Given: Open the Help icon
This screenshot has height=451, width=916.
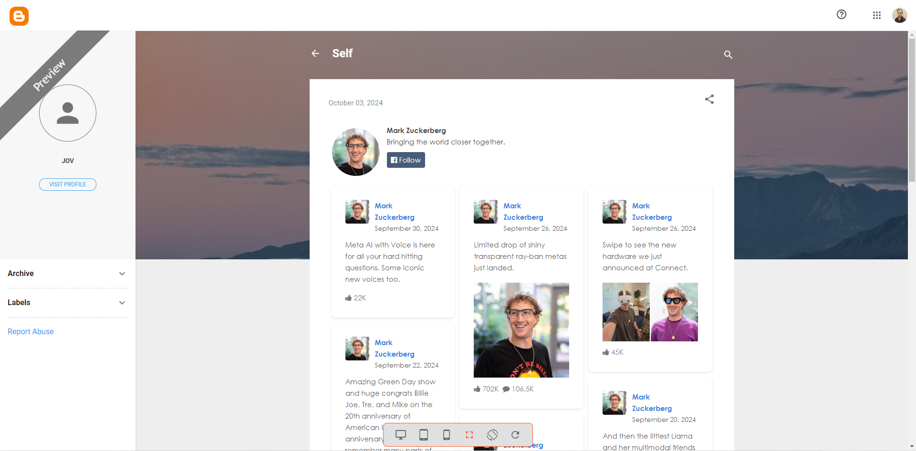Looking at the screenshot, I should click(842, 14).
